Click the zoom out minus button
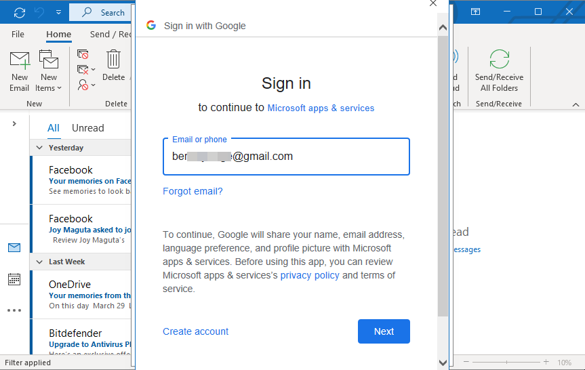Viewport: 585px width, 370px height. tap(466, 362)
